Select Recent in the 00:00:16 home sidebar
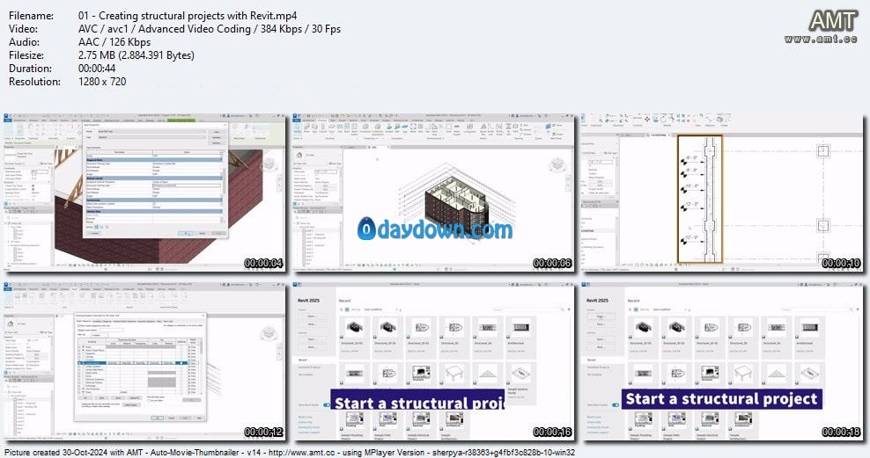 pyautogui.click(x=302, y=359)
